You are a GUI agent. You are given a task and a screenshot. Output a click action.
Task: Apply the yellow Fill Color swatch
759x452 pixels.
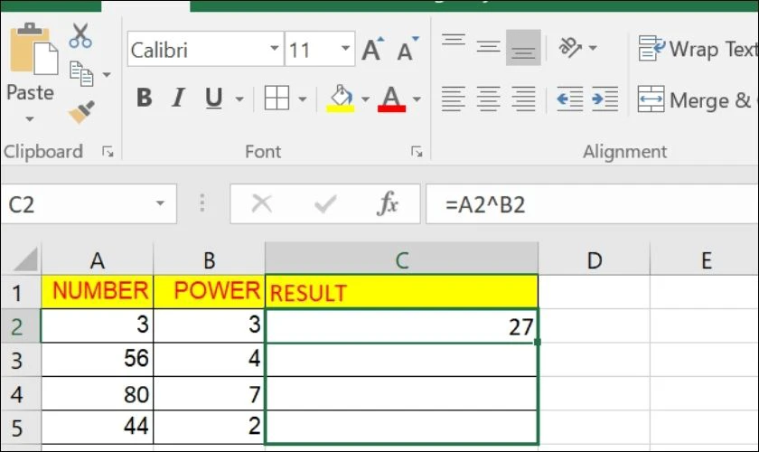(x=341, y=98)
